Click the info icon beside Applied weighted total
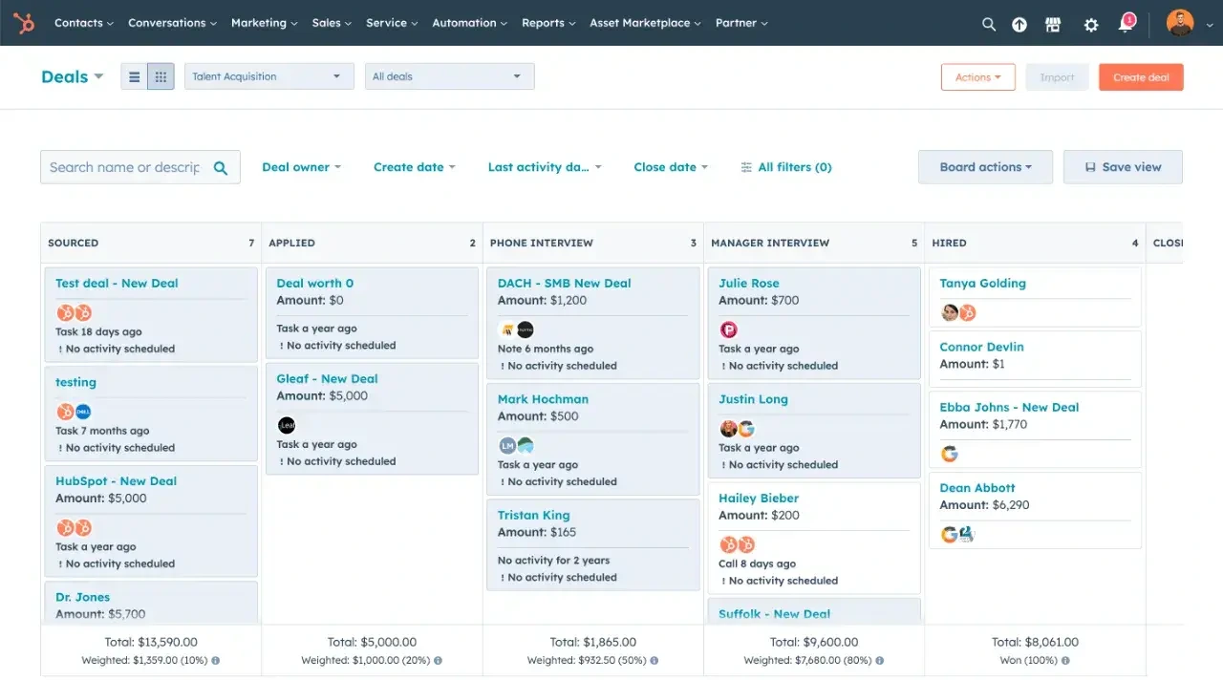 [x=438, y=660]
